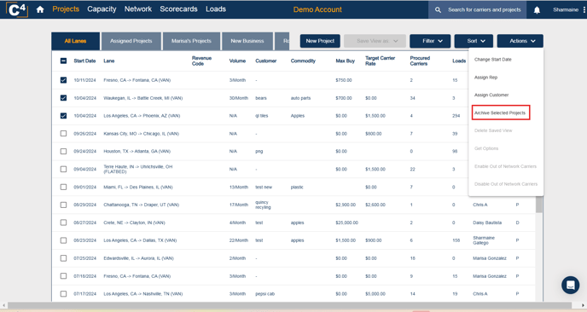
Task: Check the Los Angeles to Dallas checkbox
Action: pos(64,240)
